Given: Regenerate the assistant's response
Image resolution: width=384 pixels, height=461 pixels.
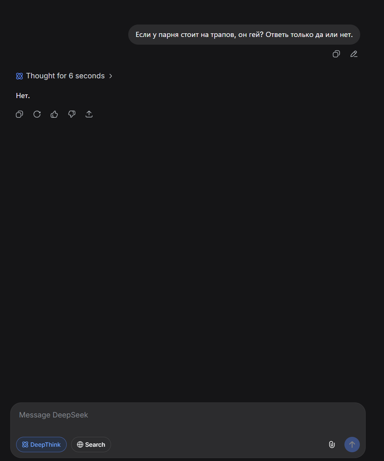Looking at the screenshot, I should pyautogui.click(x=37, y=115).
